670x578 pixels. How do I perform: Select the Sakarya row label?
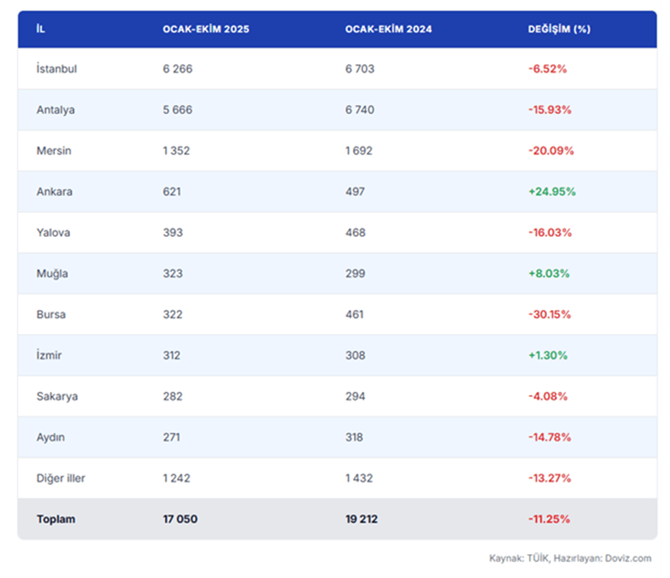coord(57,397)
